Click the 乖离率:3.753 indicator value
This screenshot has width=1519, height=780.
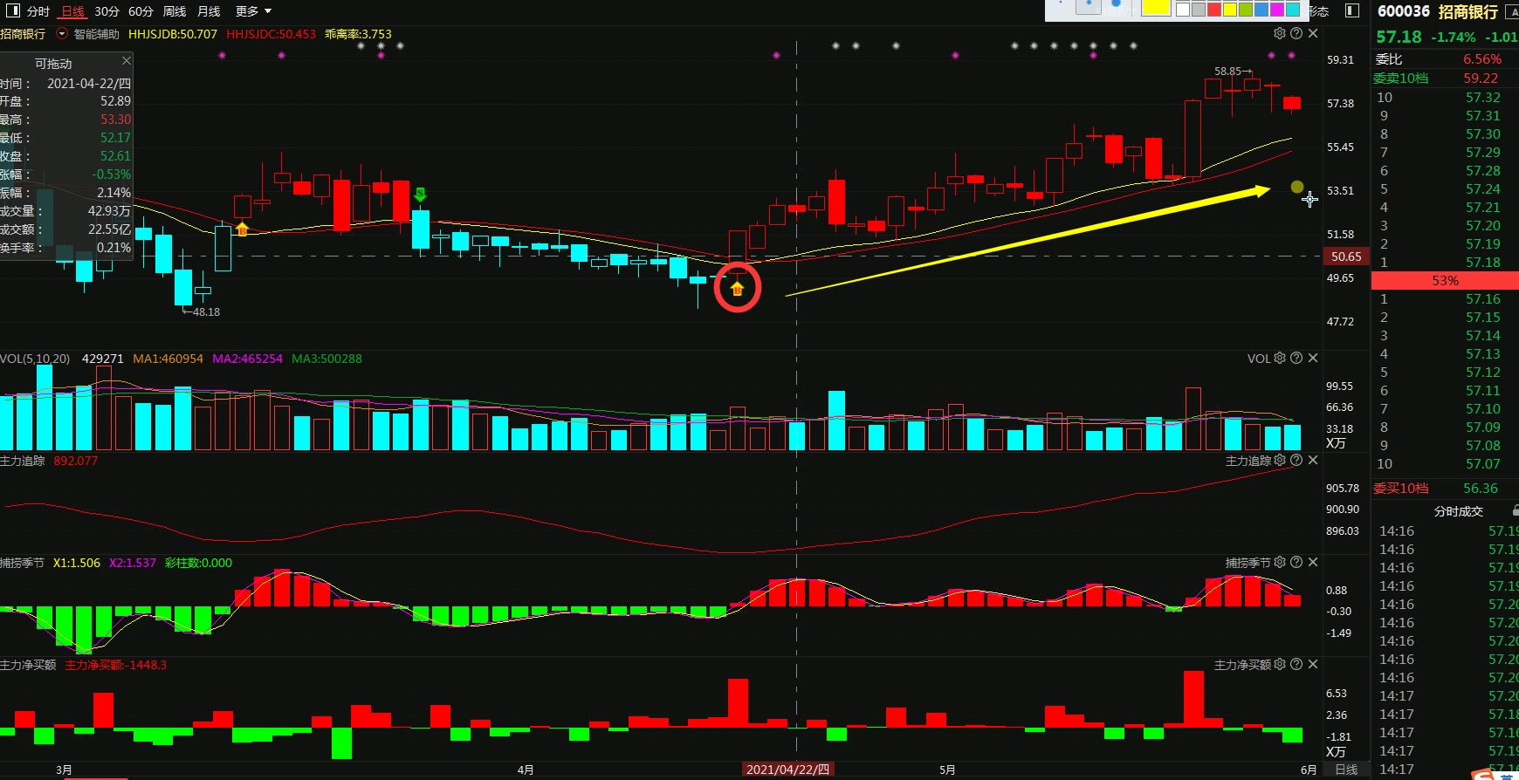pyautogui.click(x=358, y=34)
